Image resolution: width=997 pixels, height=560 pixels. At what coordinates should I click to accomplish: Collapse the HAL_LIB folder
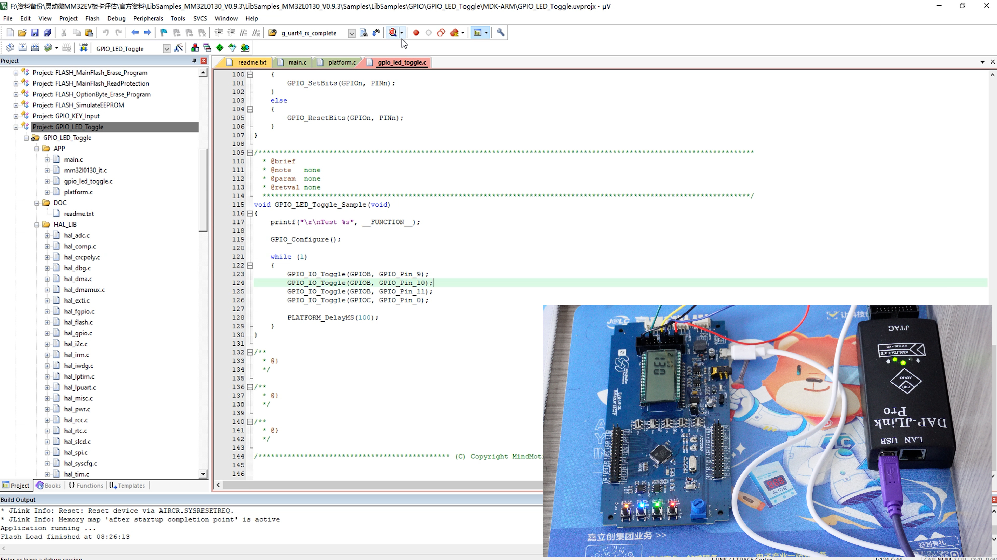(x=37, y=225)
